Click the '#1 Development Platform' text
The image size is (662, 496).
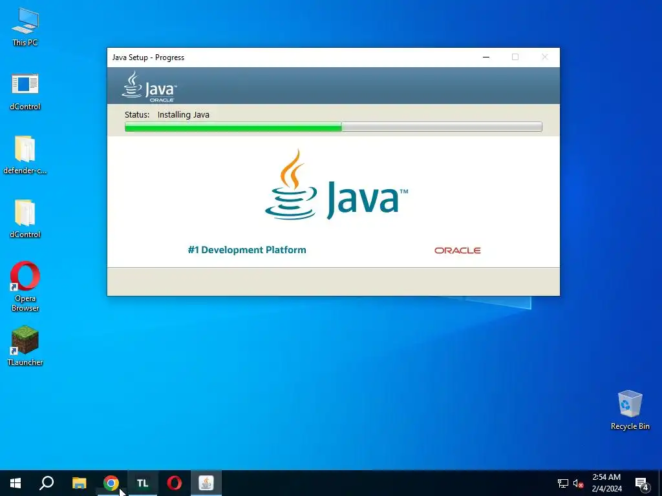(247, 250)
